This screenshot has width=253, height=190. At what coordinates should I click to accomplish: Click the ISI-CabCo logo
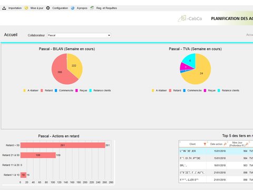coord(190,18)
